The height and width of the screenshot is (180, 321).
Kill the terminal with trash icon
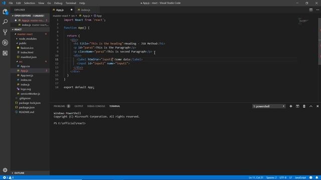click(x=304, y=106)
